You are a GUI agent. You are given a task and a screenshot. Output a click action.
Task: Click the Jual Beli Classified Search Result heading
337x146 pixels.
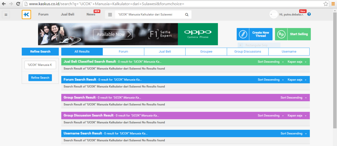pos(90,62)
